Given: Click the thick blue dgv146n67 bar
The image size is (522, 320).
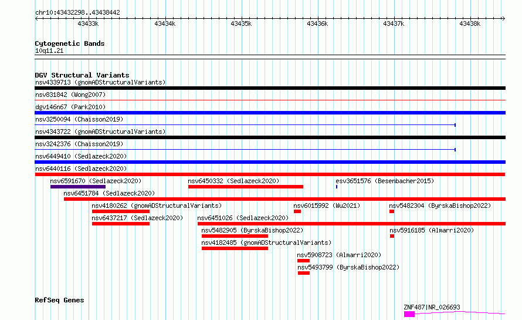Looking at the screenshot, I should tap(270, 113).
